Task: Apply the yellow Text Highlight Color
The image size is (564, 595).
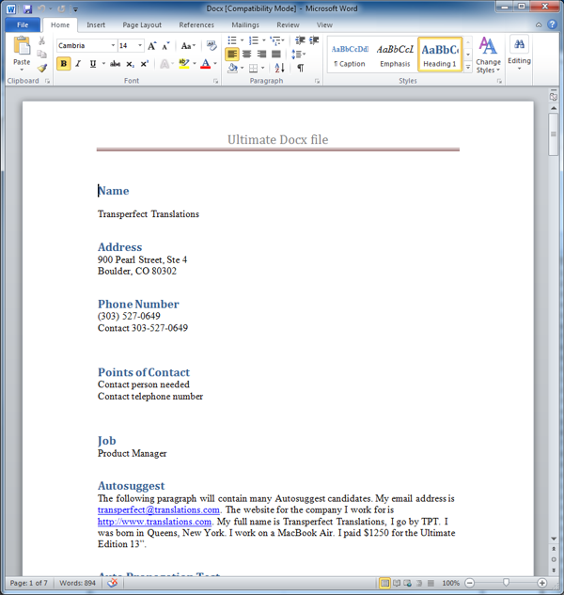Action: [184, 64]
